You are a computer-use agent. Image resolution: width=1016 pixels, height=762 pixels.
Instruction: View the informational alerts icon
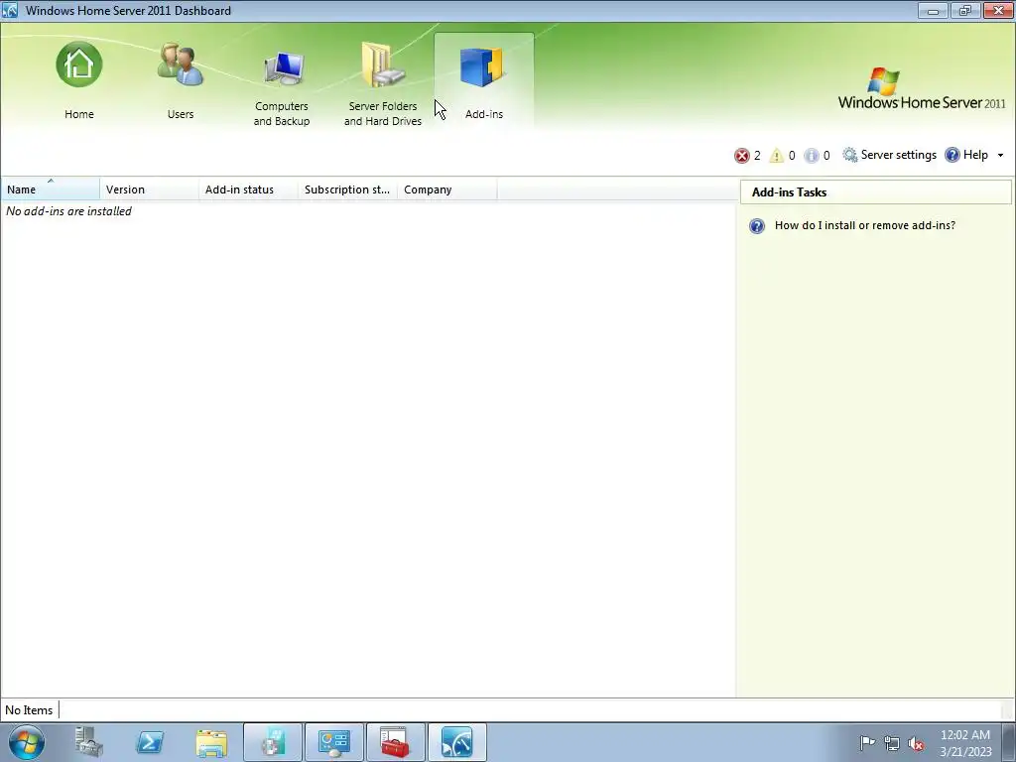pyautogui.click(x=812, y=156)
